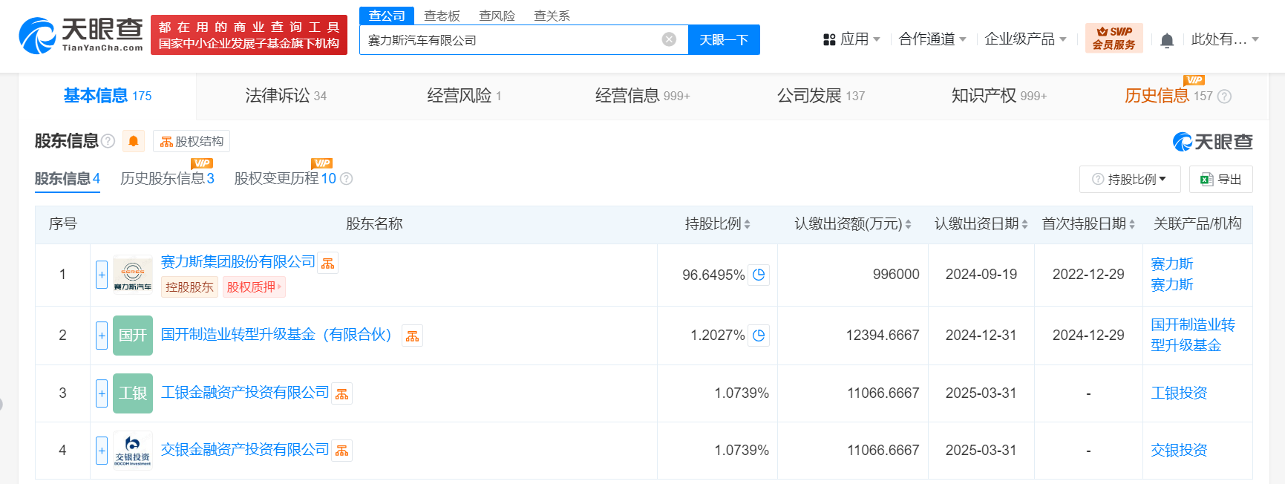1285x484 pixels.
Task: Open 赛力斯集团股份有限公司 company link
Action: pyautogui.click(x=238, y=262)
